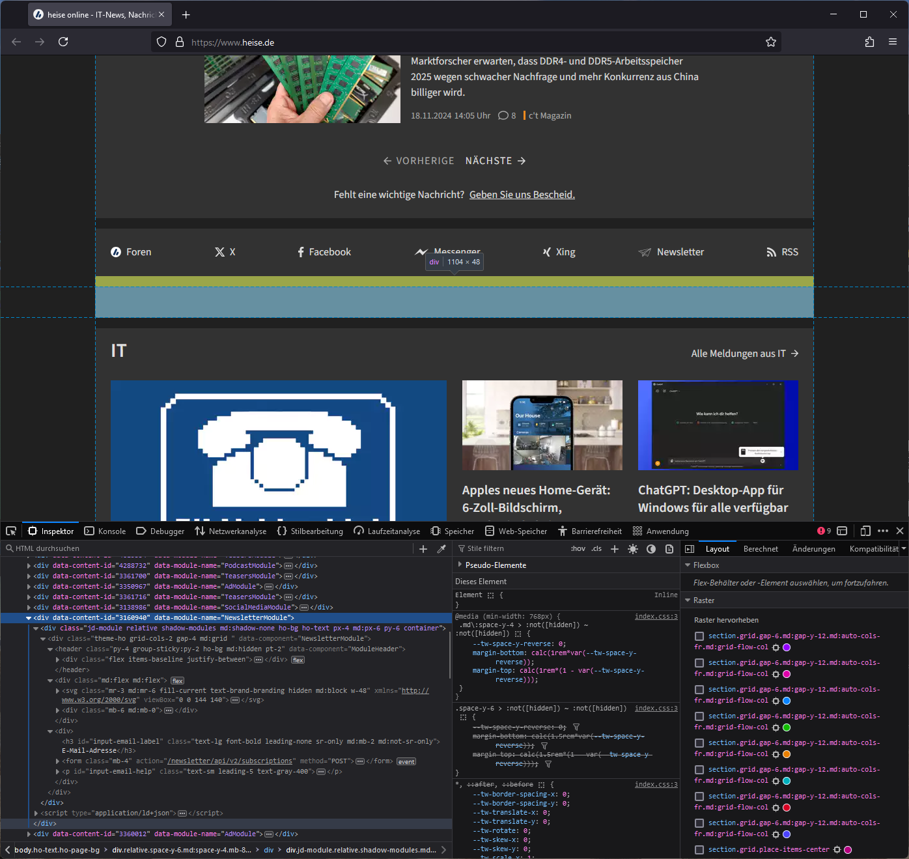The height and width of the screenshot is (859, 909).
Task: Click the NÄCHSTE pagination link
Action: pos(496,161)
